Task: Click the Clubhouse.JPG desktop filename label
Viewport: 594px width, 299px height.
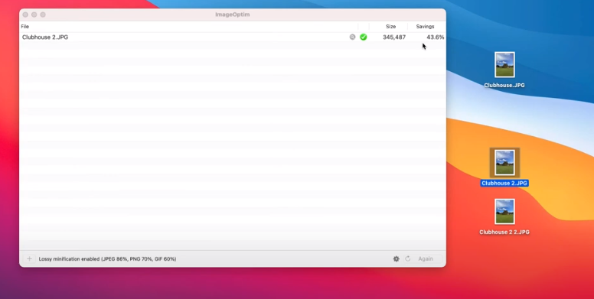Action: pos(504,85)
